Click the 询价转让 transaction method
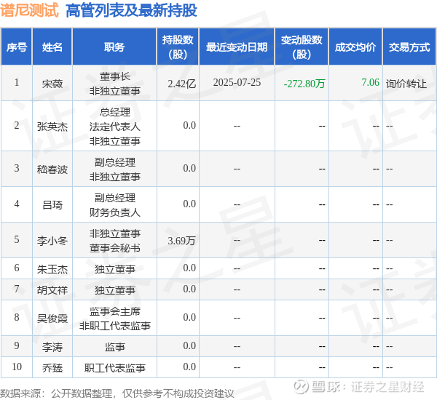The width and height of the screenshot is (437, 400). (406, 84)
